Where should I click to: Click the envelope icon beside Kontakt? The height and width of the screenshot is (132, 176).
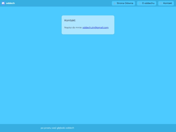pyautogui.click(x=161, y=3)
